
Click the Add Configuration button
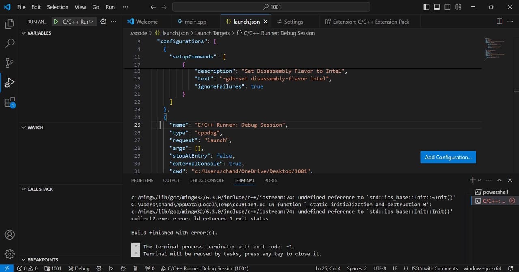click(x=448, y=157)
